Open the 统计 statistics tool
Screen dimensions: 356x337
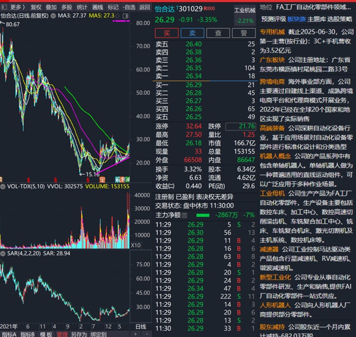[82, 7]
